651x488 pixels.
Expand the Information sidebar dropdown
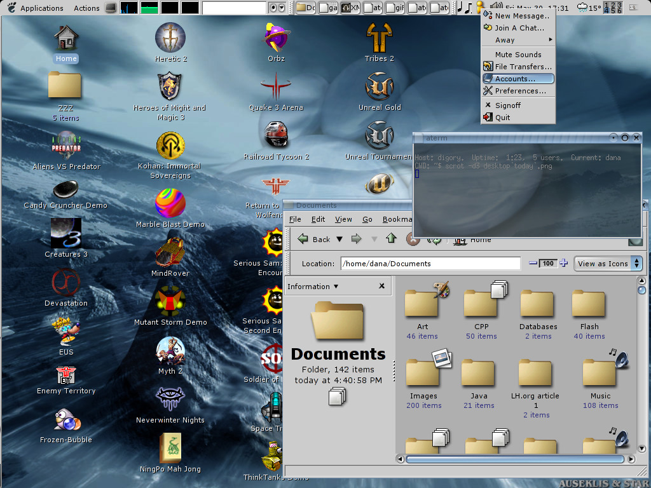point(313,287)
